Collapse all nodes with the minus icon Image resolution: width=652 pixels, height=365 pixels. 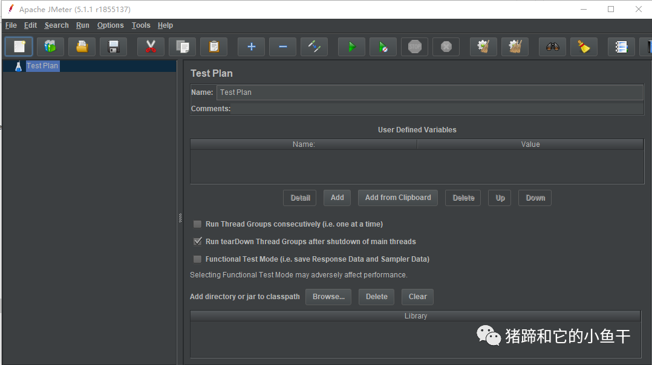(x=283, y=47)
